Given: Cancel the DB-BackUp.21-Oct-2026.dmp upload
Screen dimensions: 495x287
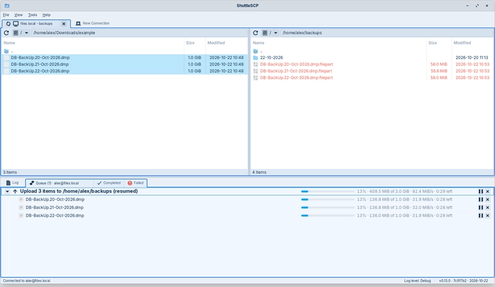Looking at the screenshot, I should [x=488, y=207].
